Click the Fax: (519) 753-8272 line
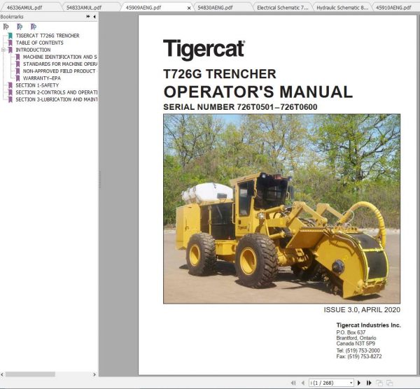This screenshot has width=420, height=389. point(359,356)
